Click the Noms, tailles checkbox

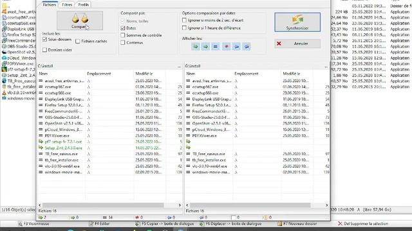pos(123,21)
